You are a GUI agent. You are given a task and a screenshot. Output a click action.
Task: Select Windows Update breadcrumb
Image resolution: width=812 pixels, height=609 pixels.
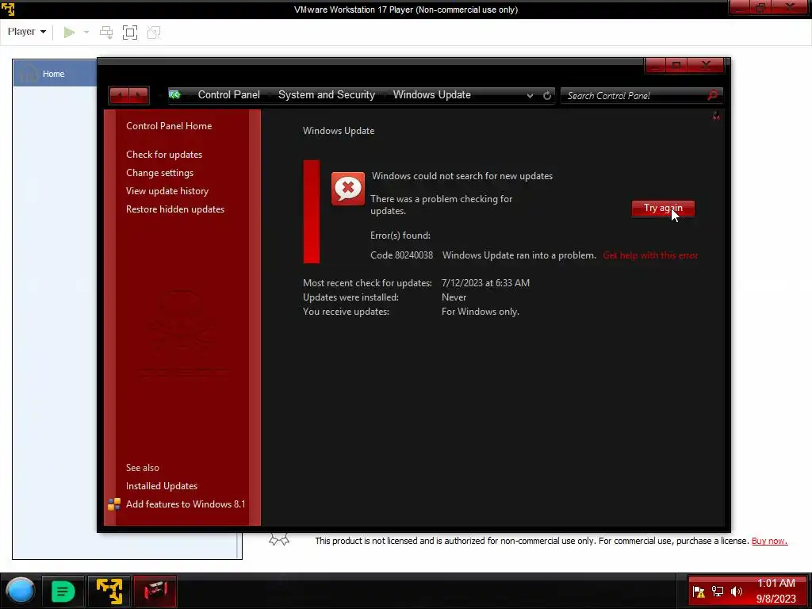(432, 95)
